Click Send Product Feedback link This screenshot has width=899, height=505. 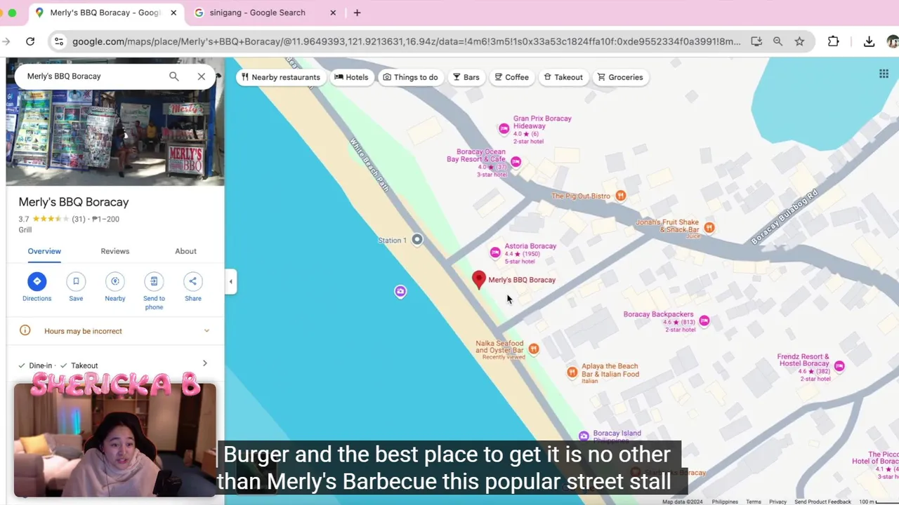(x=822, y=501)
